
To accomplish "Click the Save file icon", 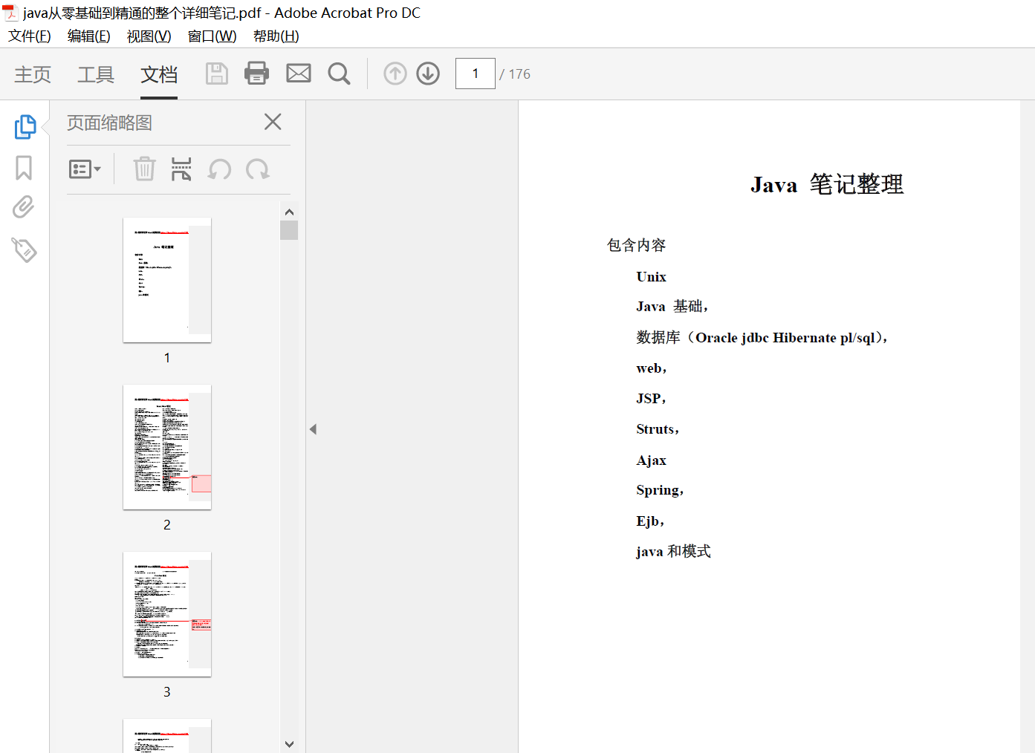I will coord(216,74).
